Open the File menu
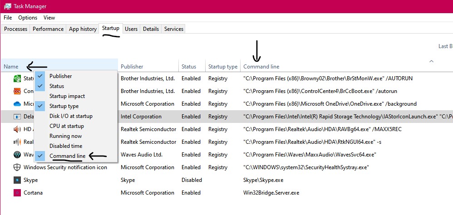Viewport: 453px width, 215px height. (x=8, y=18)
